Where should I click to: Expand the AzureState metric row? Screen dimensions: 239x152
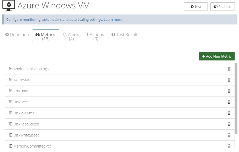click(x=11, y=80)
